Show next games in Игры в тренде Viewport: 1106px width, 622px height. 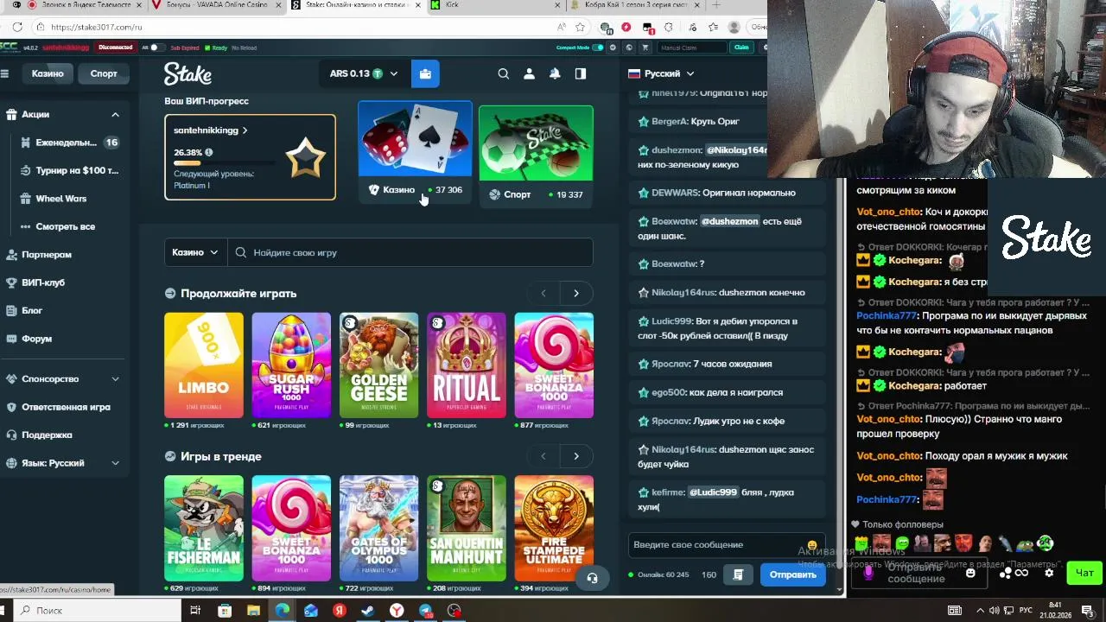click(576, 456)
